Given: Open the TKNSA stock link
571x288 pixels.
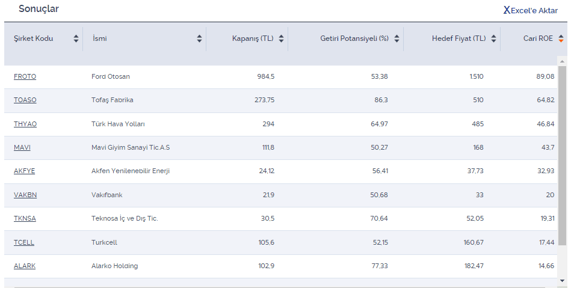Looking at the screenshot, I should pyautogui.click(x=25, y=218).
